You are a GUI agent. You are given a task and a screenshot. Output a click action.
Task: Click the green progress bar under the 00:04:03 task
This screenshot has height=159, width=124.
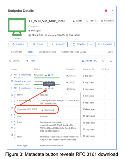[x=46, y=78]
